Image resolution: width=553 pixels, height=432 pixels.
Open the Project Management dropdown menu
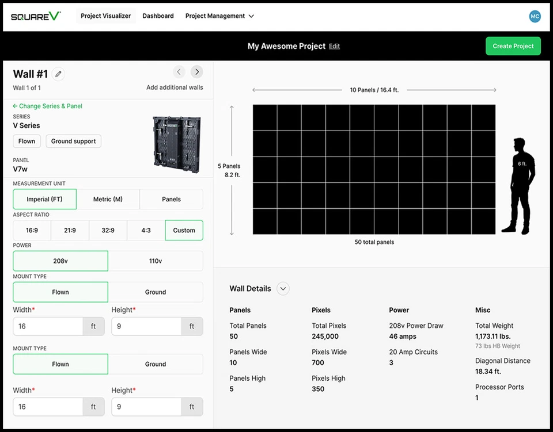pyautogui.click(x=219, y=16)
